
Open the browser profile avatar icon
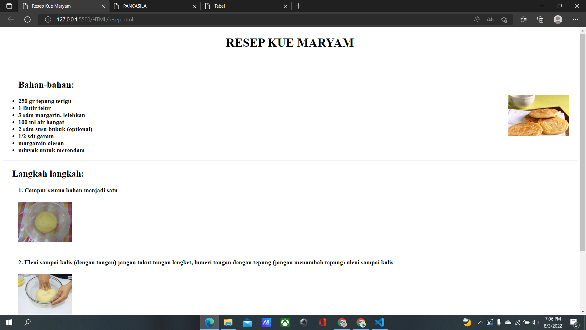pos(558,19)
